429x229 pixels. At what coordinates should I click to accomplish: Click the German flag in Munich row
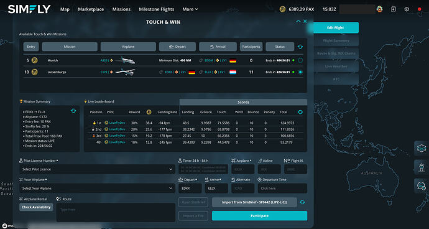[x=233, y=60]
